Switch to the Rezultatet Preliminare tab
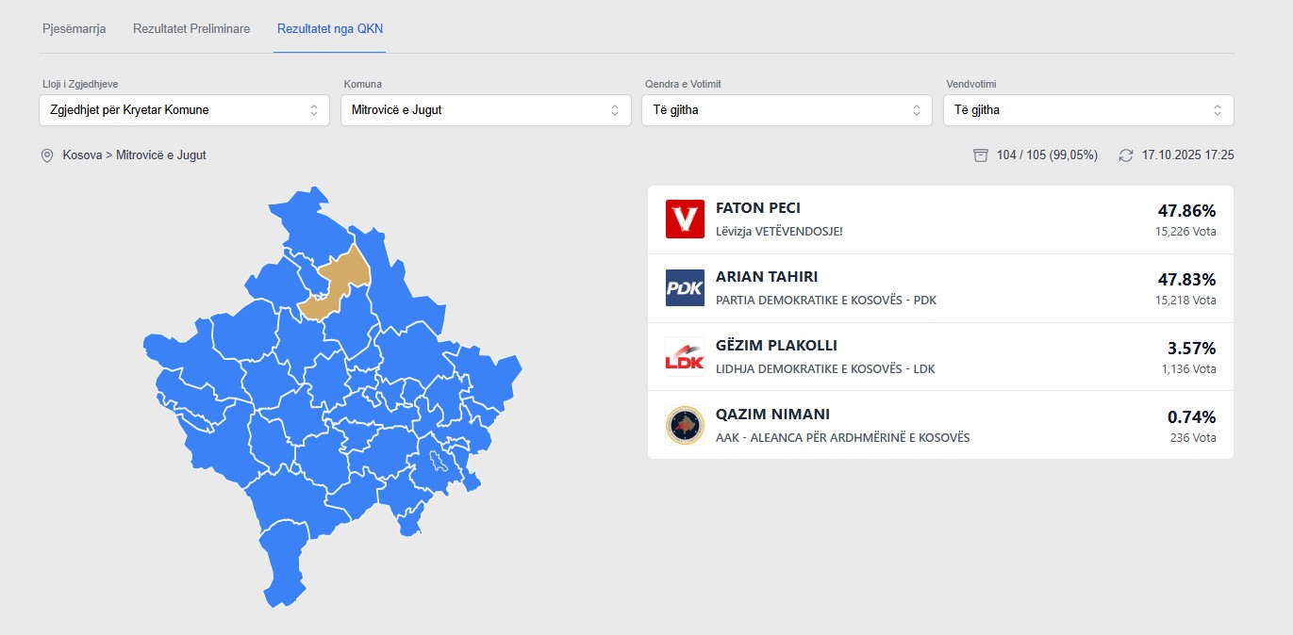This screenshot has width=1293, height=635. (191, 29)
